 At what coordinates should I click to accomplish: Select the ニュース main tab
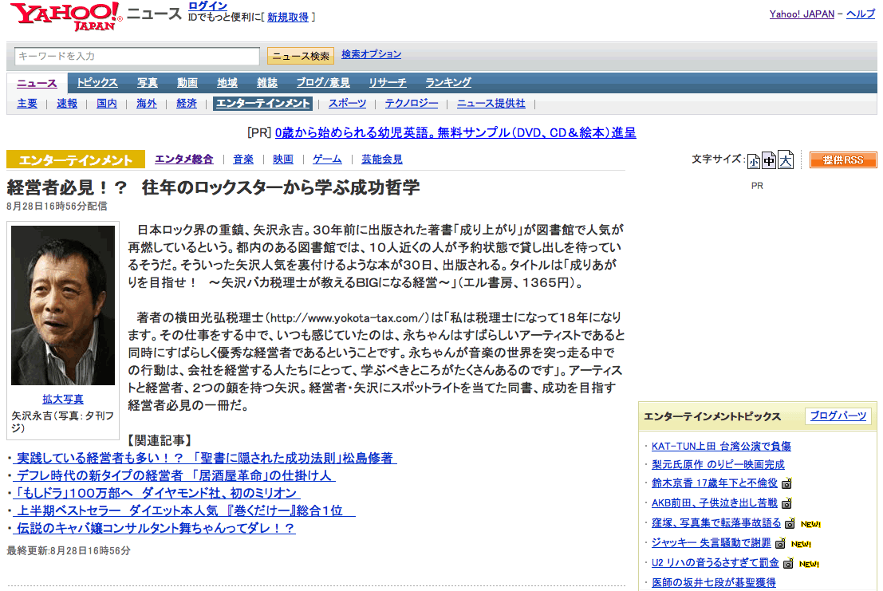click(37, 83)
